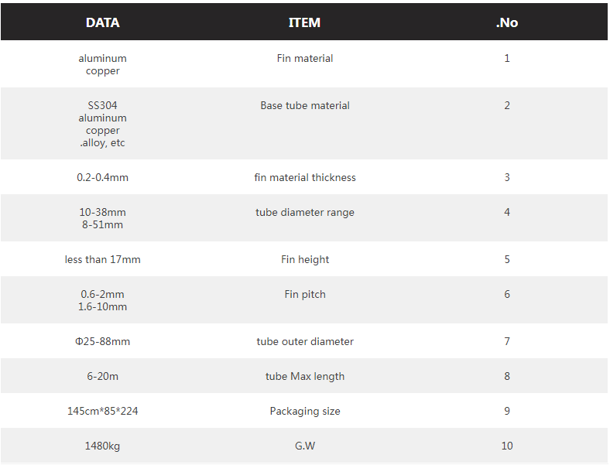Click the DATA column header

click(x=102, y=22)
